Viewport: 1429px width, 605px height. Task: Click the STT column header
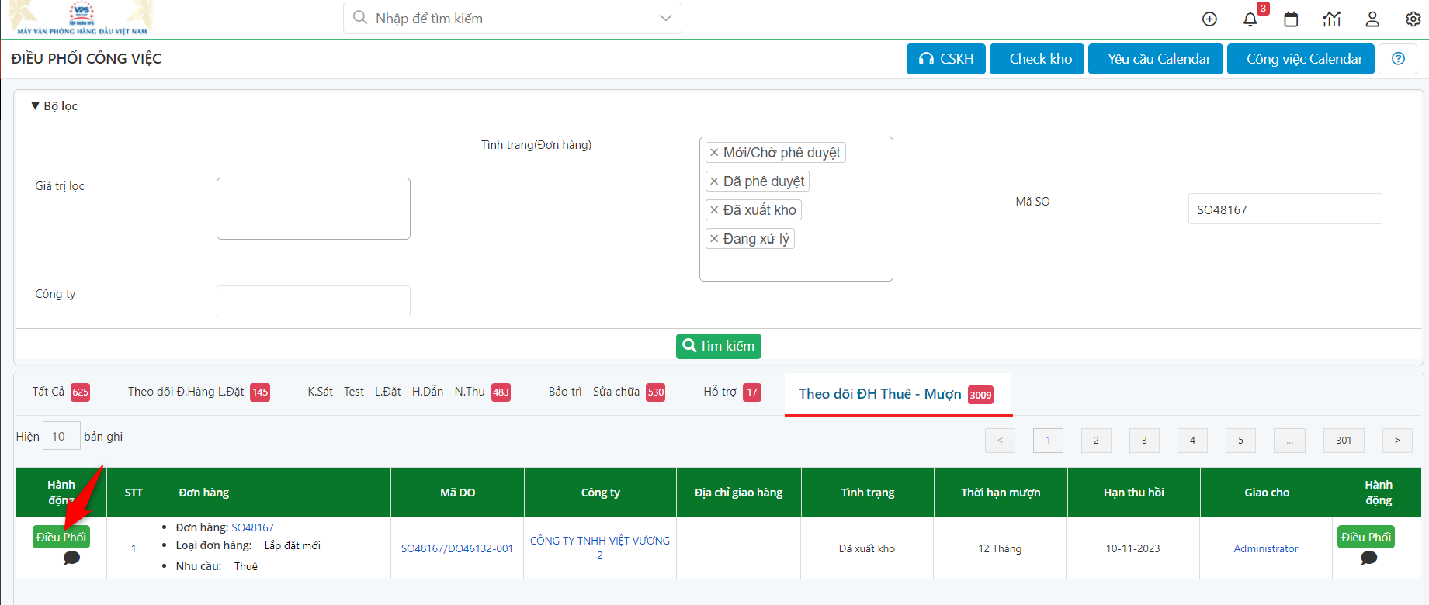134,493
